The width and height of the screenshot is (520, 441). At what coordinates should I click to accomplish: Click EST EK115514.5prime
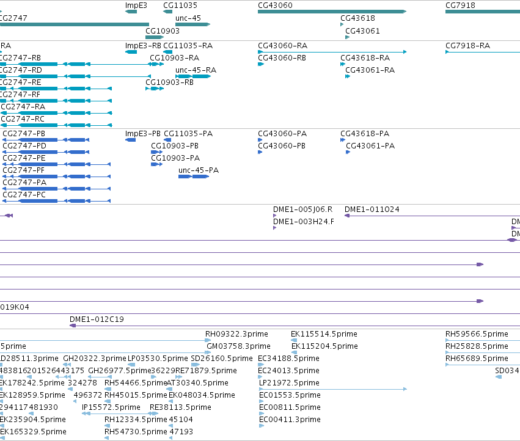click(x=324, y=334)
